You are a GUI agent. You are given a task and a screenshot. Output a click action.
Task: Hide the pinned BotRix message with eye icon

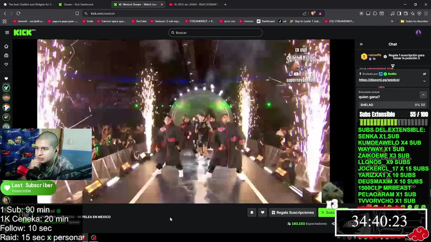(424, 74)
